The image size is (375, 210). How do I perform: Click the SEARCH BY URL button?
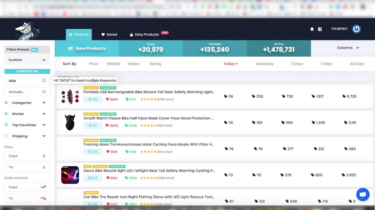27,71
